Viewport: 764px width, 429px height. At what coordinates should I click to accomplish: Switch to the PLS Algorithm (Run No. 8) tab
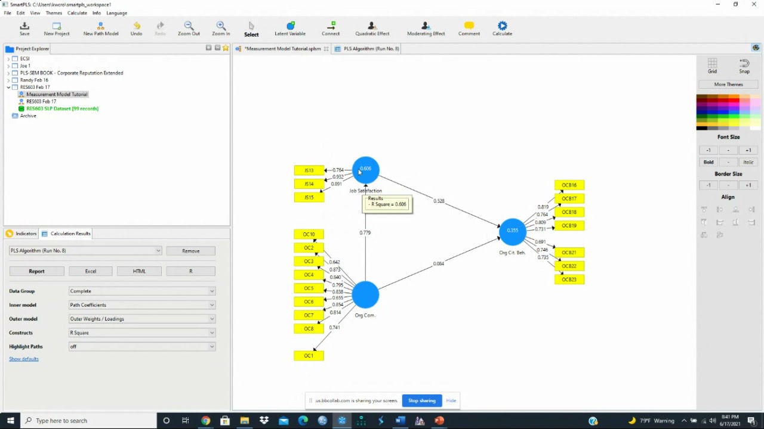tap(366, 49)
